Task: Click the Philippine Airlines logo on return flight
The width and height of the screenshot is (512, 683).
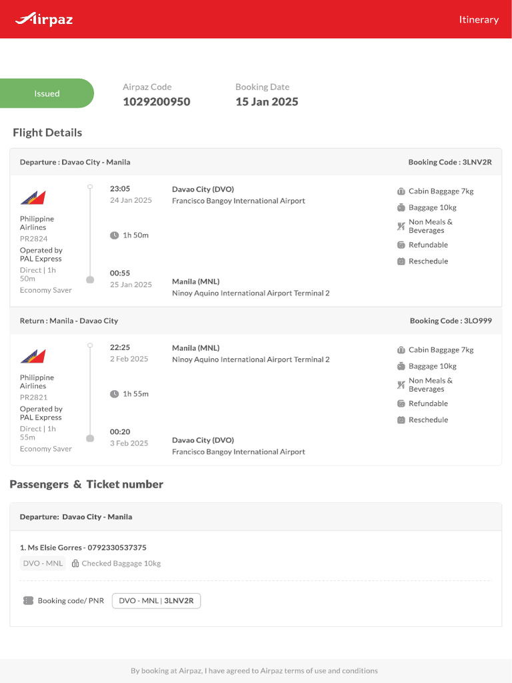Action: coord(33,356)
